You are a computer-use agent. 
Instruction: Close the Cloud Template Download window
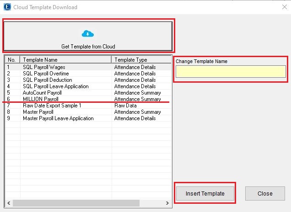(284, 7)
